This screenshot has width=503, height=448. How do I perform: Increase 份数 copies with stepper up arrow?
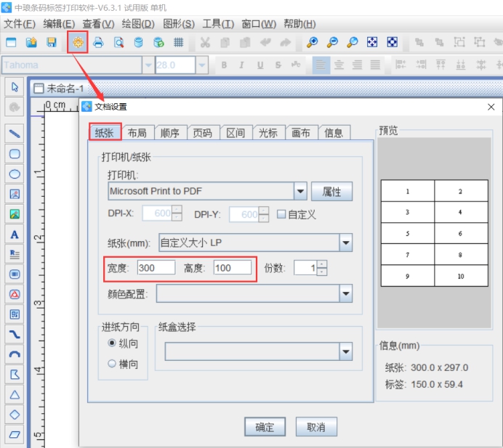pyautogui.click(x=322, y=264)
